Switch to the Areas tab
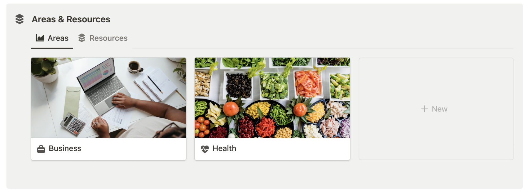This screenshot has height=194, width=529. pos(52,38)
